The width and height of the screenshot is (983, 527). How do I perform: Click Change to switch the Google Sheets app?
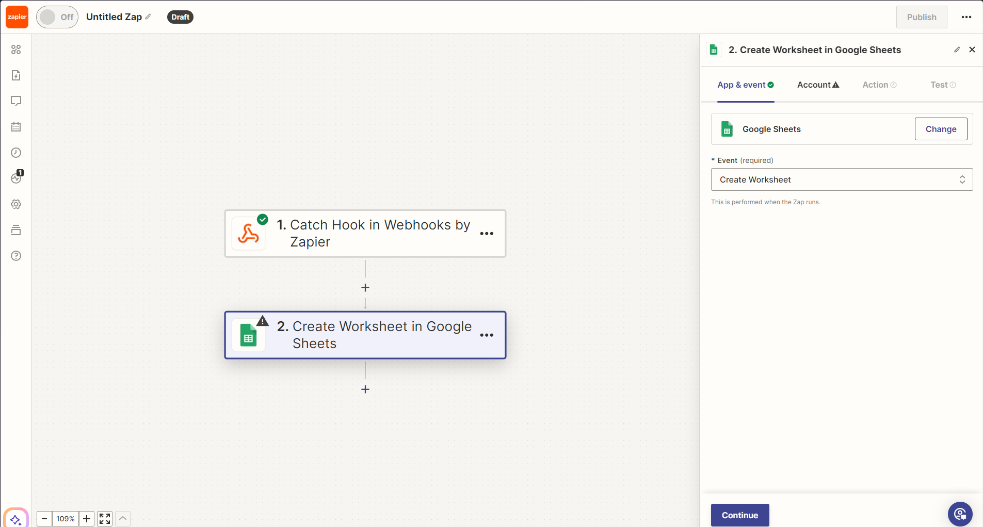point(940,129)
